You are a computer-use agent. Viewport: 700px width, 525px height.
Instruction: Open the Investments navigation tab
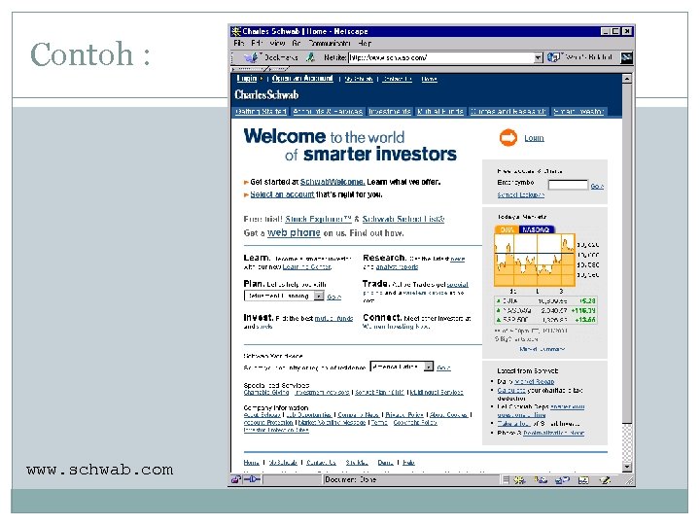coord(390,112)
